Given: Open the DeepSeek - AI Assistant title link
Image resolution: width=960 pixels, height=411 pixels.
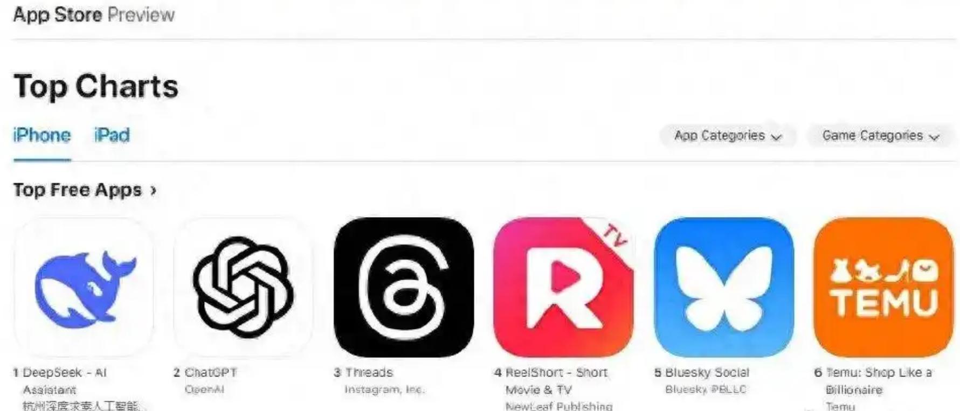Looking at the screenshot, I should coord(65,381).
